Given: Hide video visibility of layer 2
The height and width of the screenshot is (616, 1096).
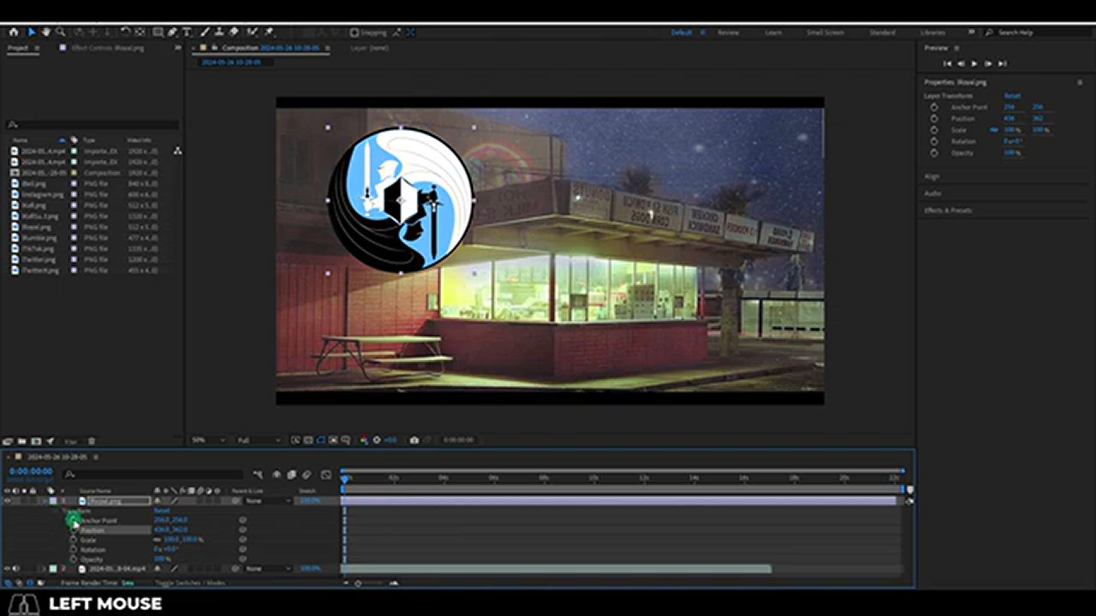Looking at the screenshot, I should coord(7,569).
